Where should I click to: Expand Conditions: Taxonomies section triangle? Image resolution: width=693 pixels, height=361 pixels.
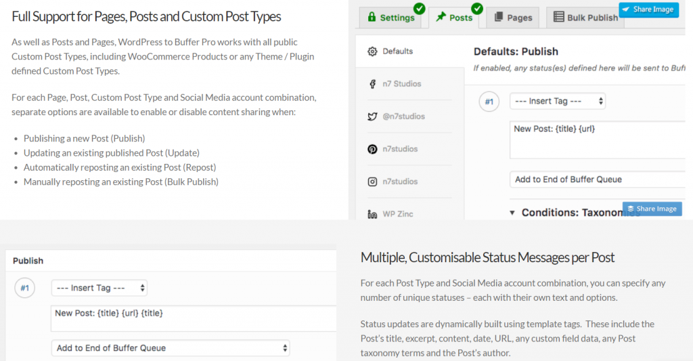click(x=512, y=213)
